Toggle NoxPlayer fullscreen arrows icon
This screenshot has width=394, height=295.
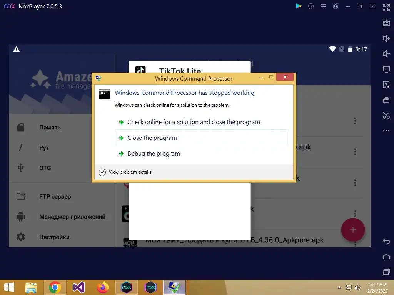(386, 8)
